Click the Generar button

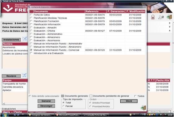[46, 101]
